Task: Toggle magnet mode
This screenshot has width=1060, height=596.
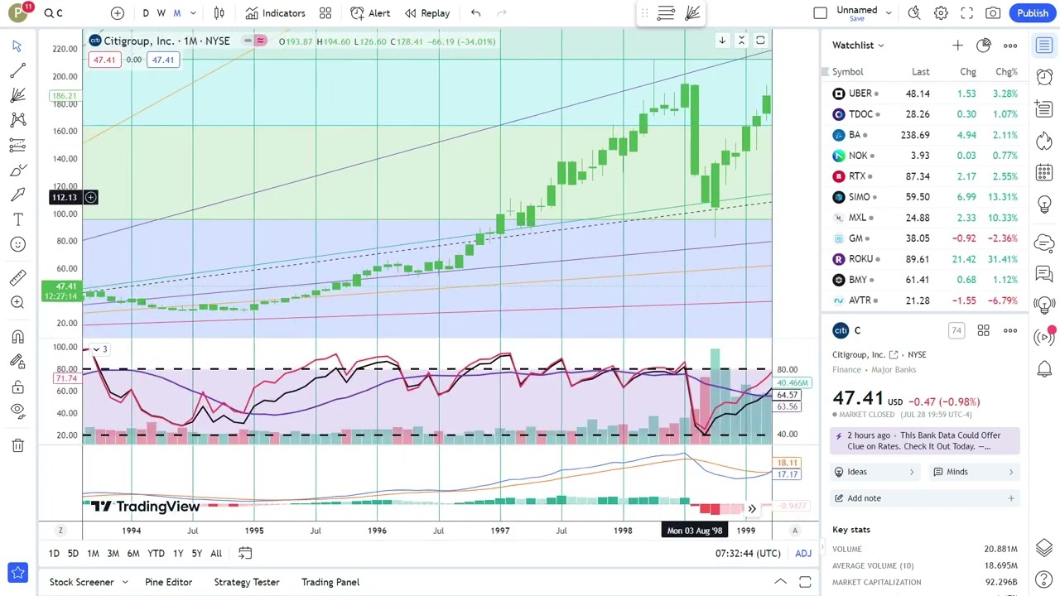Action: click(17, 337)
